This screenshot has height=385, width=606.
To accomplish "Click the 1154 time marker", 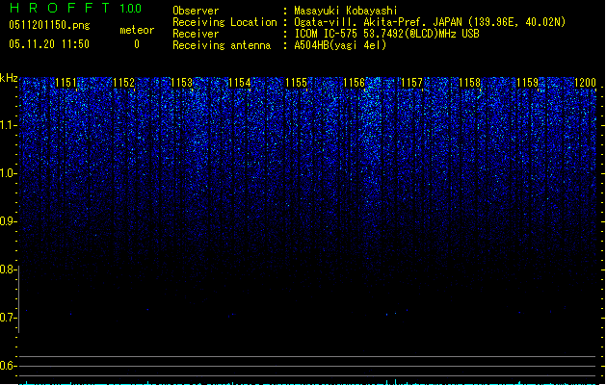I will point(239,83).
